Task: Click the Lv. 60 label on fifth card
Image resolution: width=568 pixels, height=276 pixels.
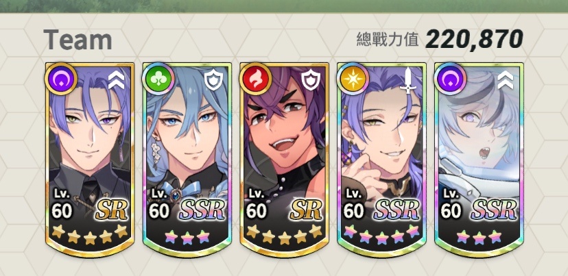Action: point(451,203)
